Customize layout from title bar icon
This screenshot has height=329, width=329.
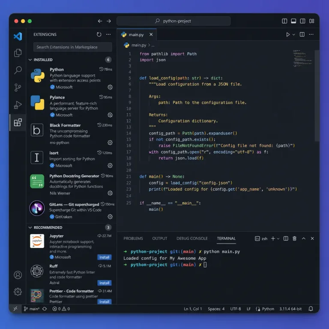click(312, 21)
